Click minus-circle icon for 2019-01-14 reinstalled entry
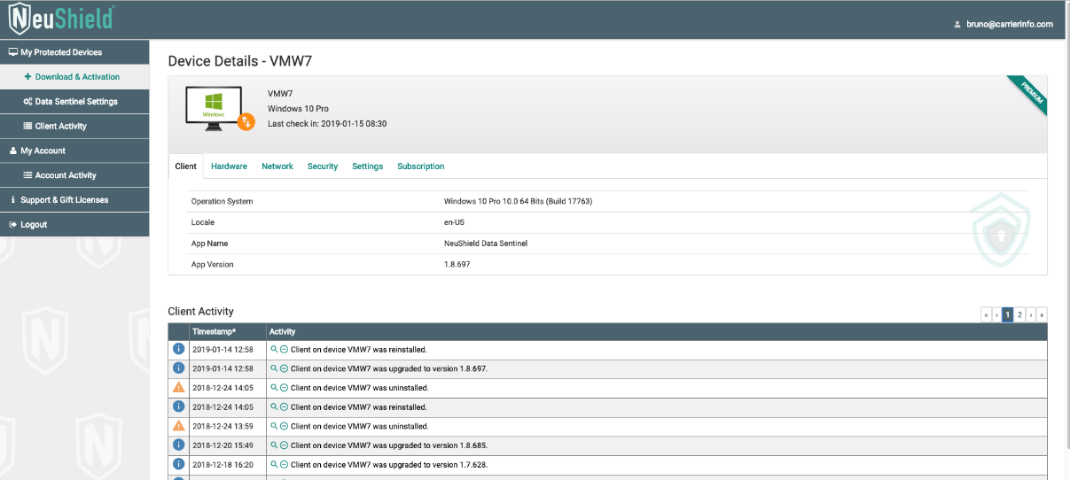1070x480 pixels. point(284,349)
